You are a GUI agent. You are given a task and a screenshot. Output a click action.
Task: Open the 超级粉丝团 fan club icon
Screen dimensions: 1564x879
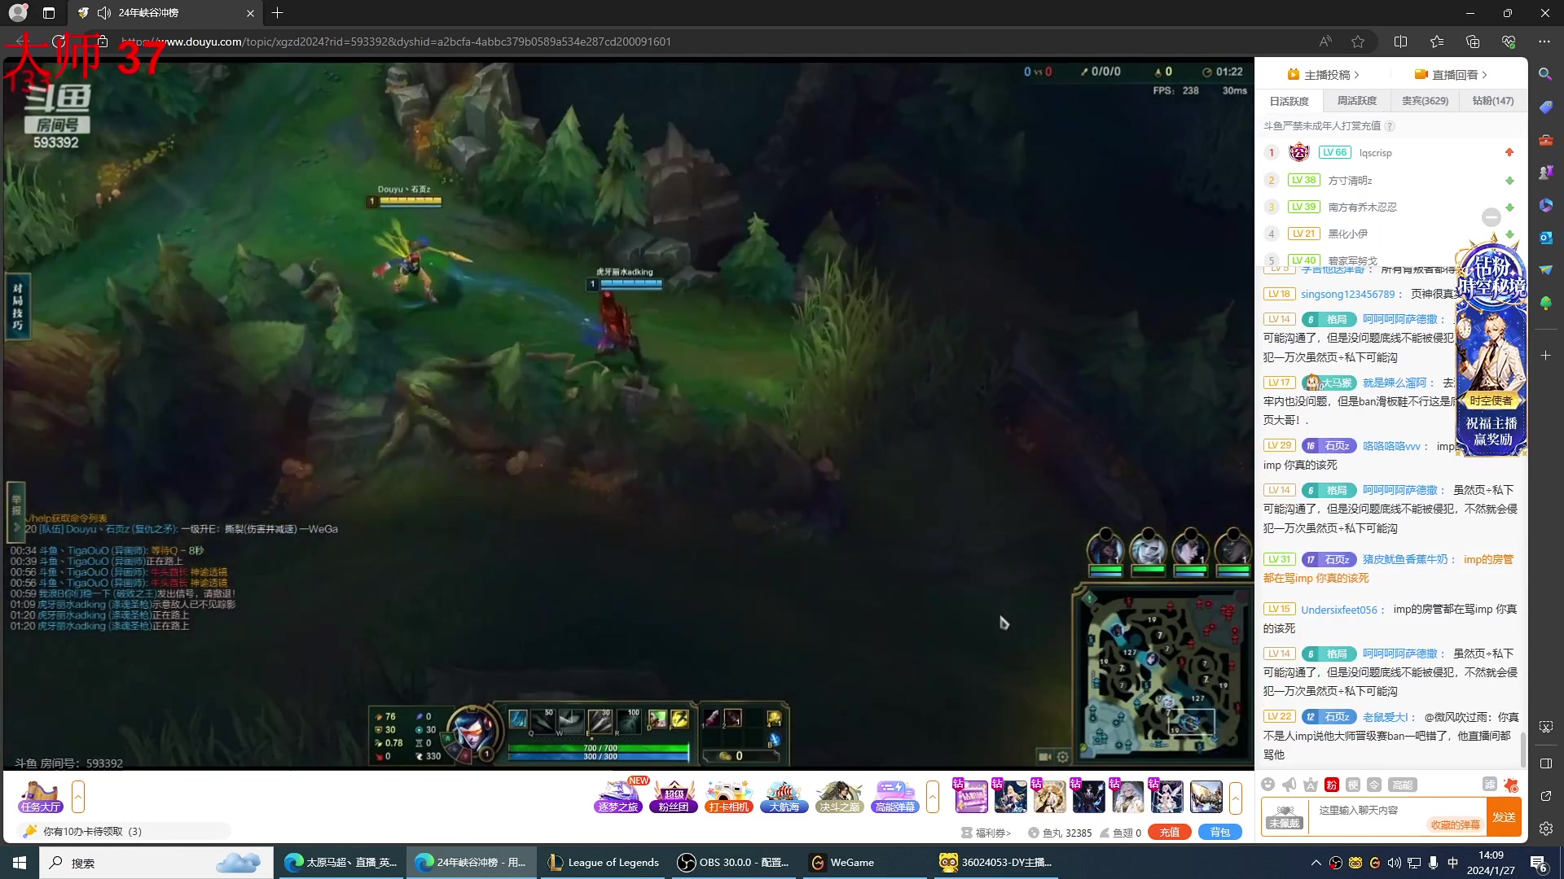[674, 797]
